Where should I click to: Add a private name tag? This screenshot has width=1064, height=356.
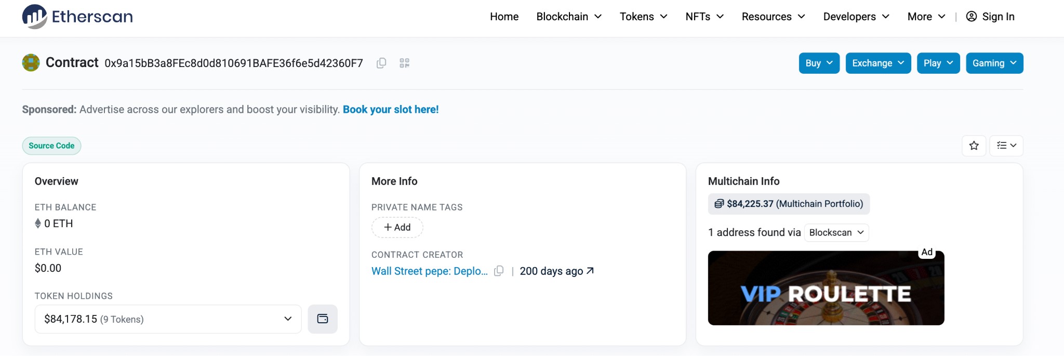397,227
